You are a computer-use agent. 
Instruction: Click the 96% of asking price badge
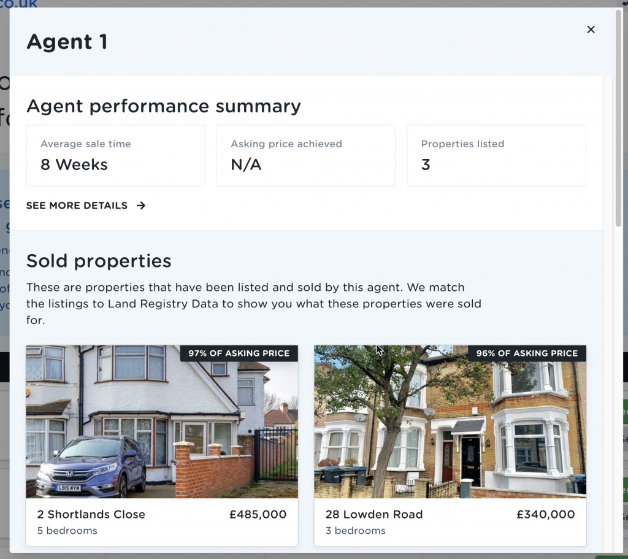(x=527, y=353)
